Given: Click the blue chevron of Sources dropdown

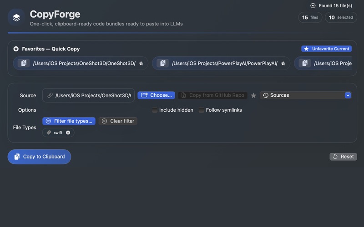Looking at the screenshot, I should point(348,95).
